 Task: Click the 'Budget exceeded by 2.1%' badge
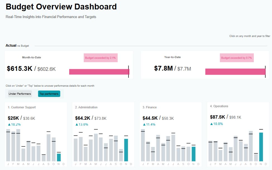pos(101,58)
